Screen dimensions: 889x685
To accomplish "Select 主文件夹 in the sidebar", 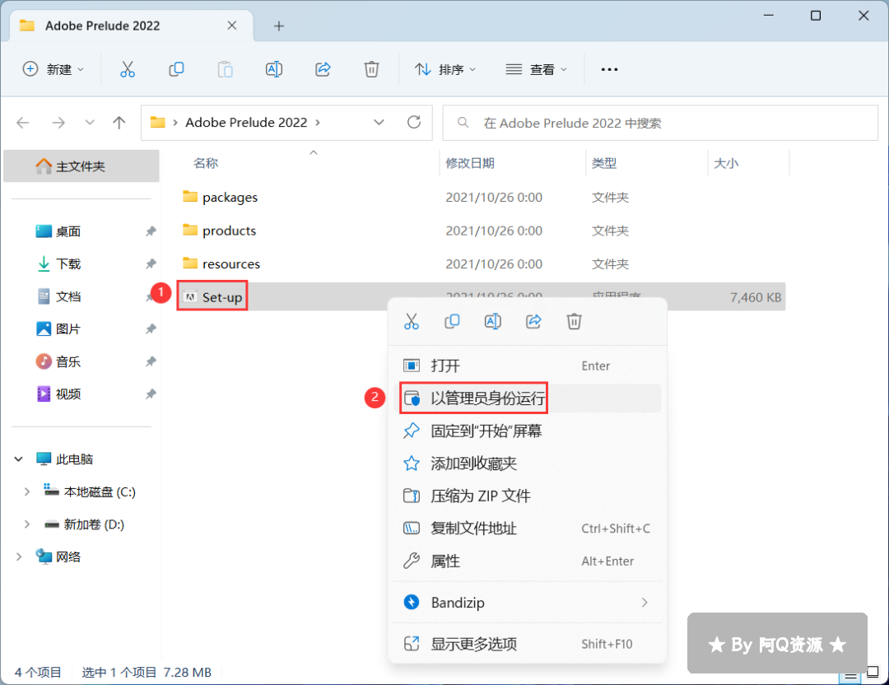I will [x=81, y=166].
